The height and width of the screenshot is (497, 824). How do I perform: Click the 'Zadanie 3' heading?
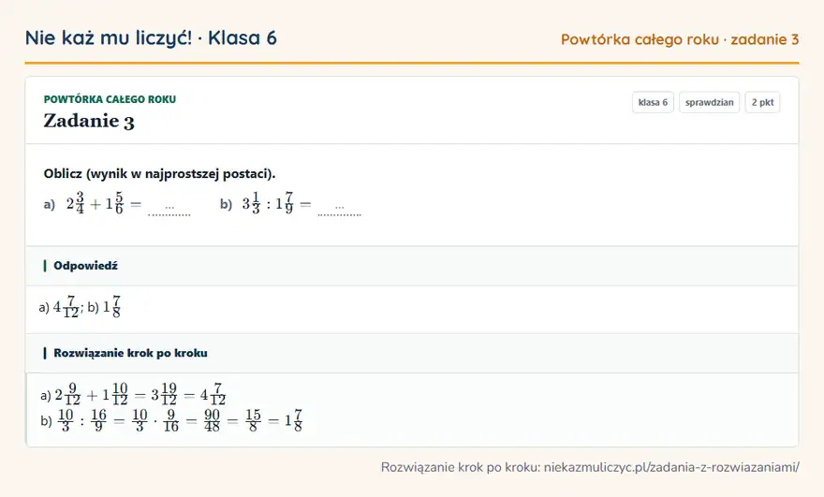point(89,121)
